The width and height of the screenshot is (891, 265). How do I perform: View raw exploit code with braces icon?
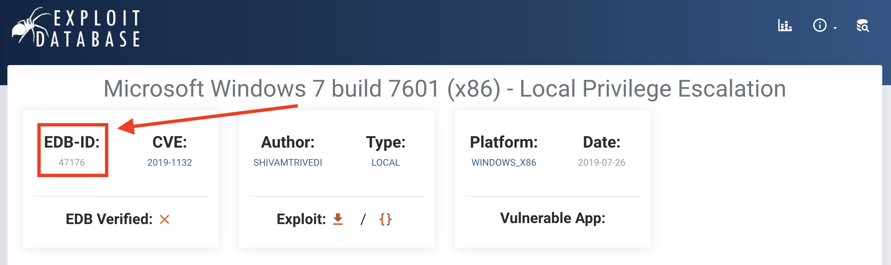[385, 219]
